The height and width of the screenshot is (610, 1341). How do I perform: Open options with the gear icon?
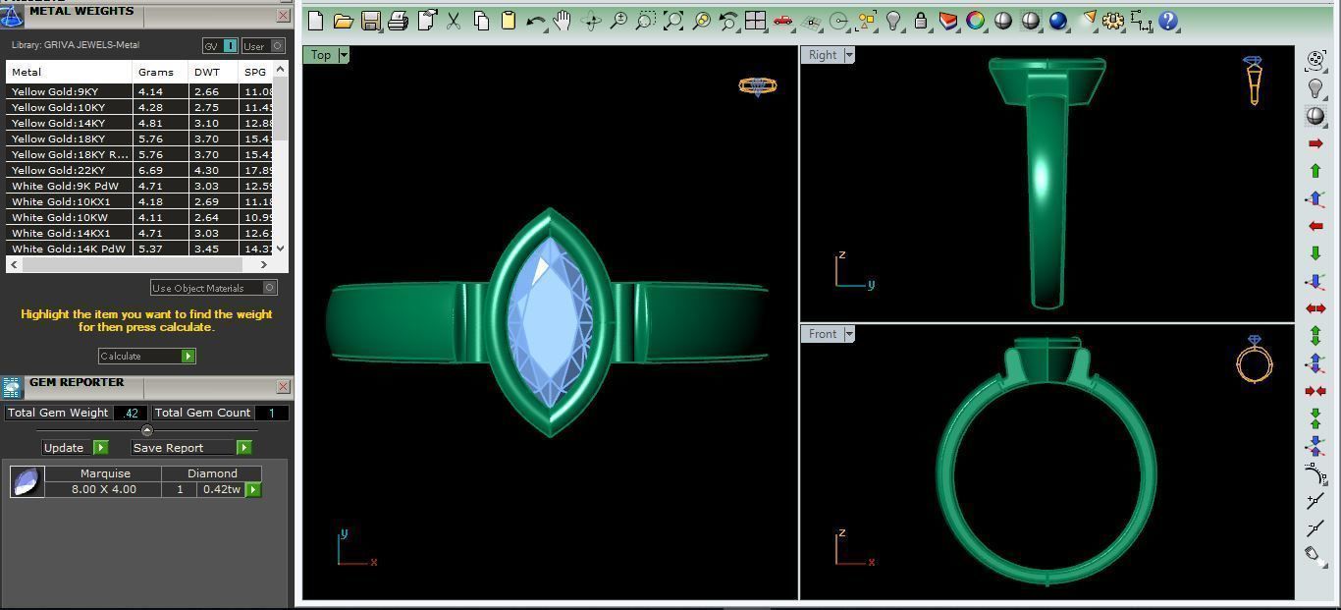point(1113,21)
